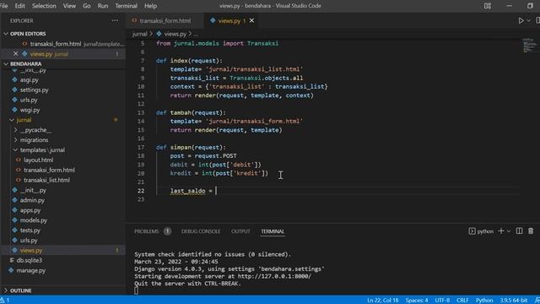
Task: Close the views.py editor tab
Action: [251, 20]
